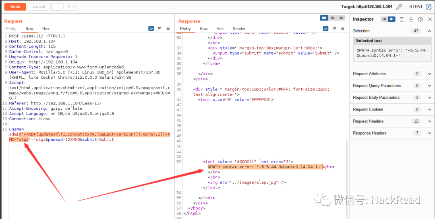
Task: Click the Accept-Language header line
Action: (x=62, y=113)
